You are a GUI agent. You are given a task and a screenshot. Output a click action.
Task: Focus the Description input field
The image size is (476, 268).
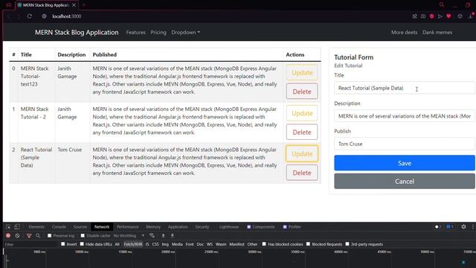click(405, 116)
